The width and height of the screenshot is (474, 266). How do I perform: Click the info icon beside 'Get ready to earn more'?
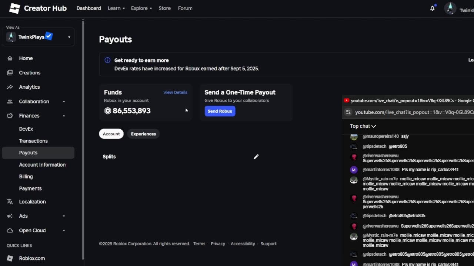[107, 60]
